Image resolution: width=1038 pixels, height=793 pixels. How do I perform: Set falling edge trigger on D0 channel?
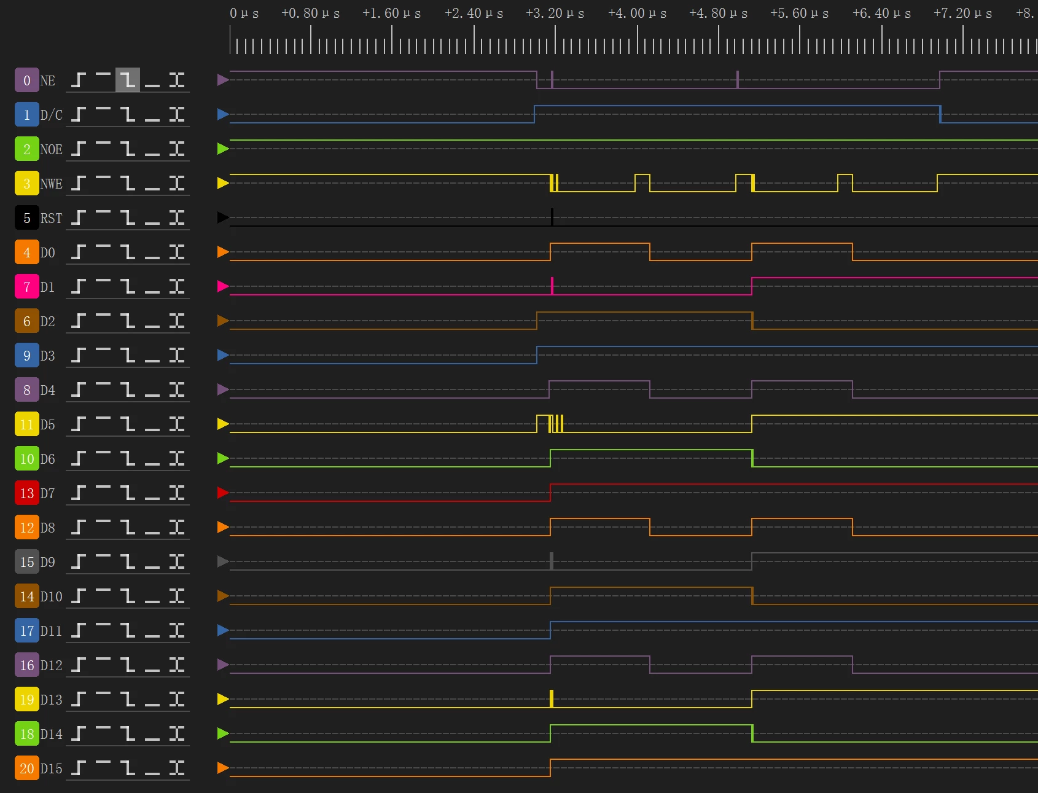[128, 252]
